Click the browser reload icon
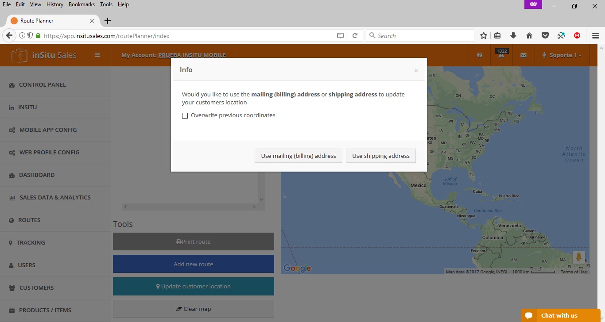The image size is (605, 322). (355, 36)
